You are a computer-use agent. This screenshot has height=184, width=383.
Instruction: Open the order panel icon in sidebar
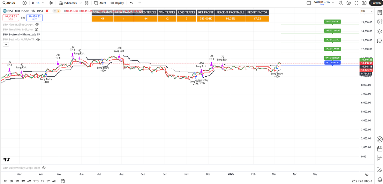(x=379, y=158)
